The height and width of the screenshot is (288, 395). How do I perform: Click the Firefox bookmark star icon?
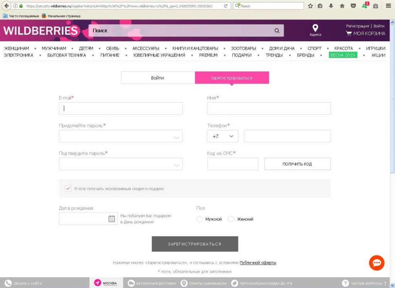pyautogui.click(x=310, y=6)
